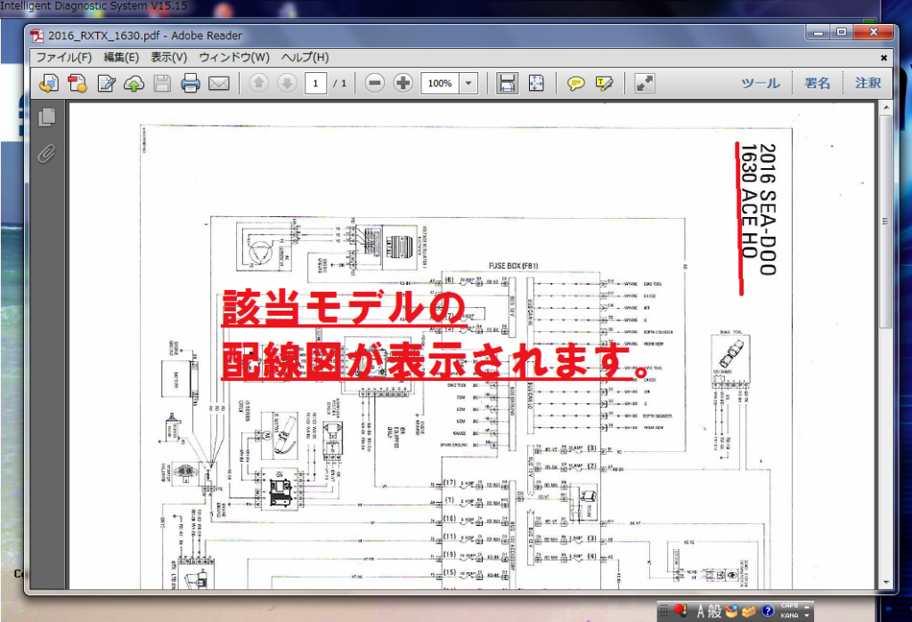Image resolution: width=912 pixels, height=622 pixels.
Task: Add a sticky note comment
Action: tap(576, 84)
